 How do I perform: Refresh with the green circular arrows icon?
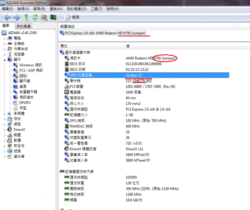[x=35, y=17]
